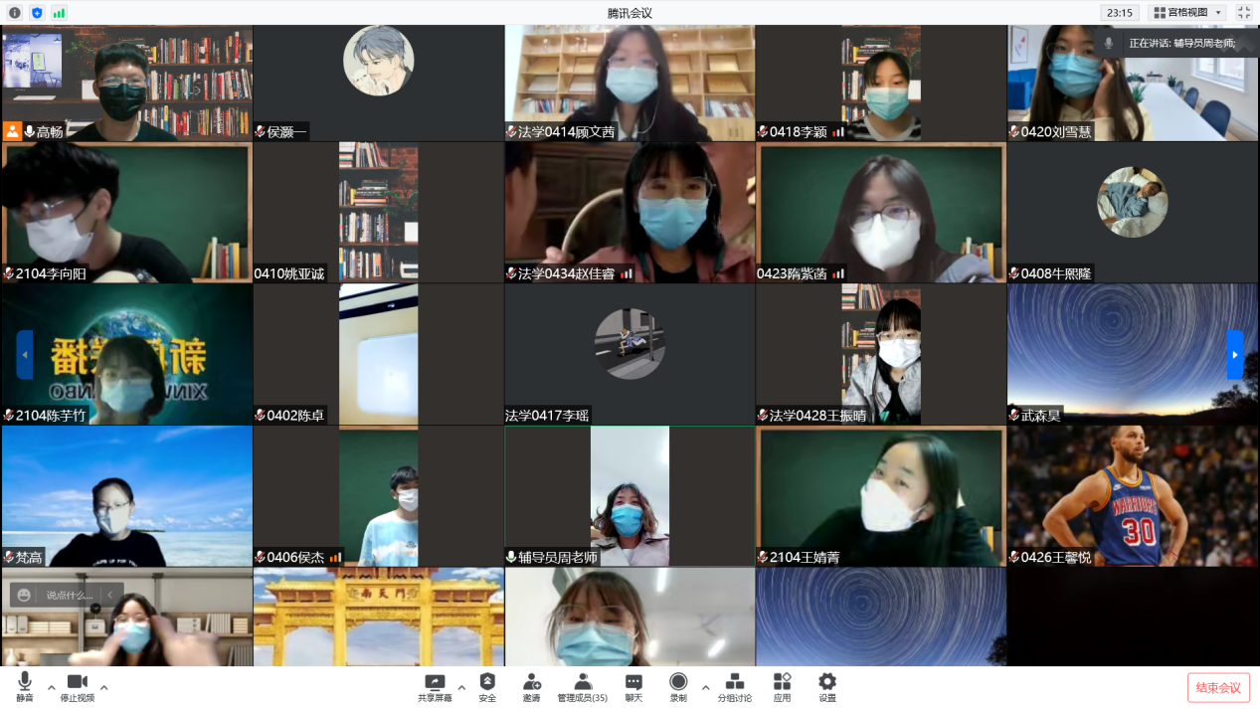1260x709 pixels.
Task: Open the 应用 apps panel
Action: (783, 686)
